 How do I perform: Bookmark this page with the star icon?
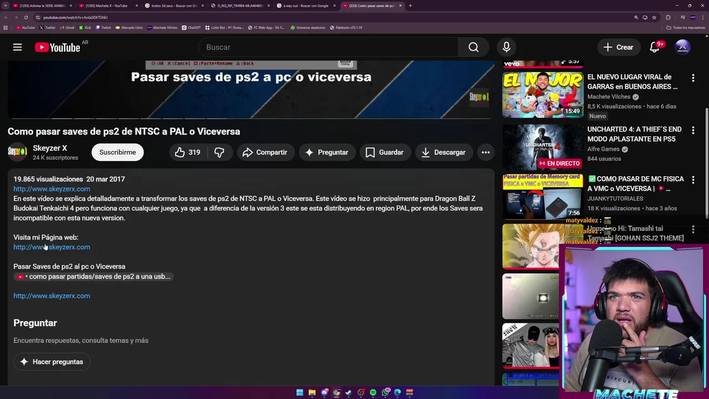tap(654, 17)
